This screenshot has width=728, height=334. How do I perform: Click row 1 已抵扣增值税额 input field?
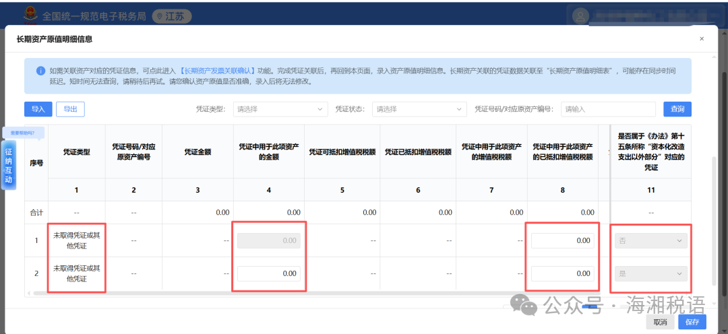(x=562, y=240)
